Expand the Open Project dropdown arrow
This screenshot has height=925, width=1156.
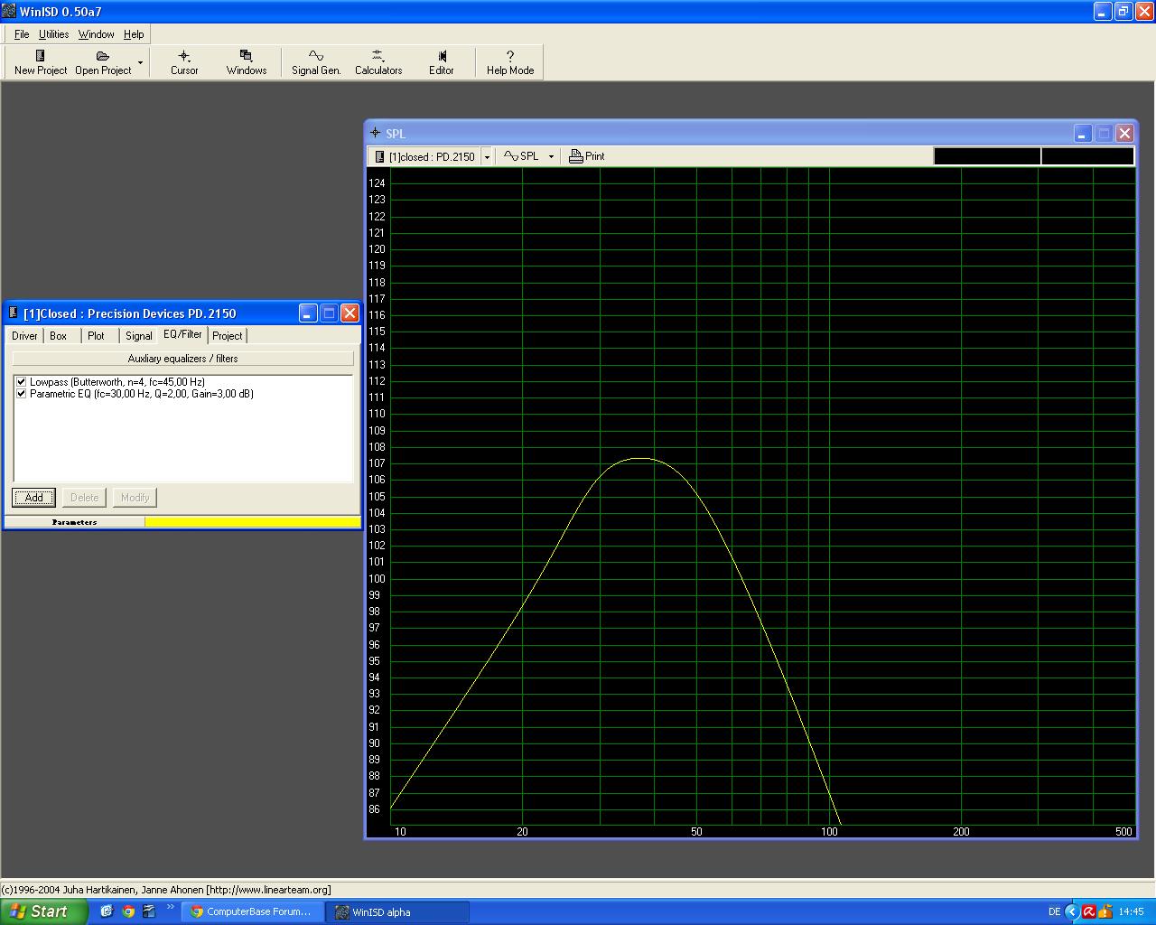click(140, 62)
